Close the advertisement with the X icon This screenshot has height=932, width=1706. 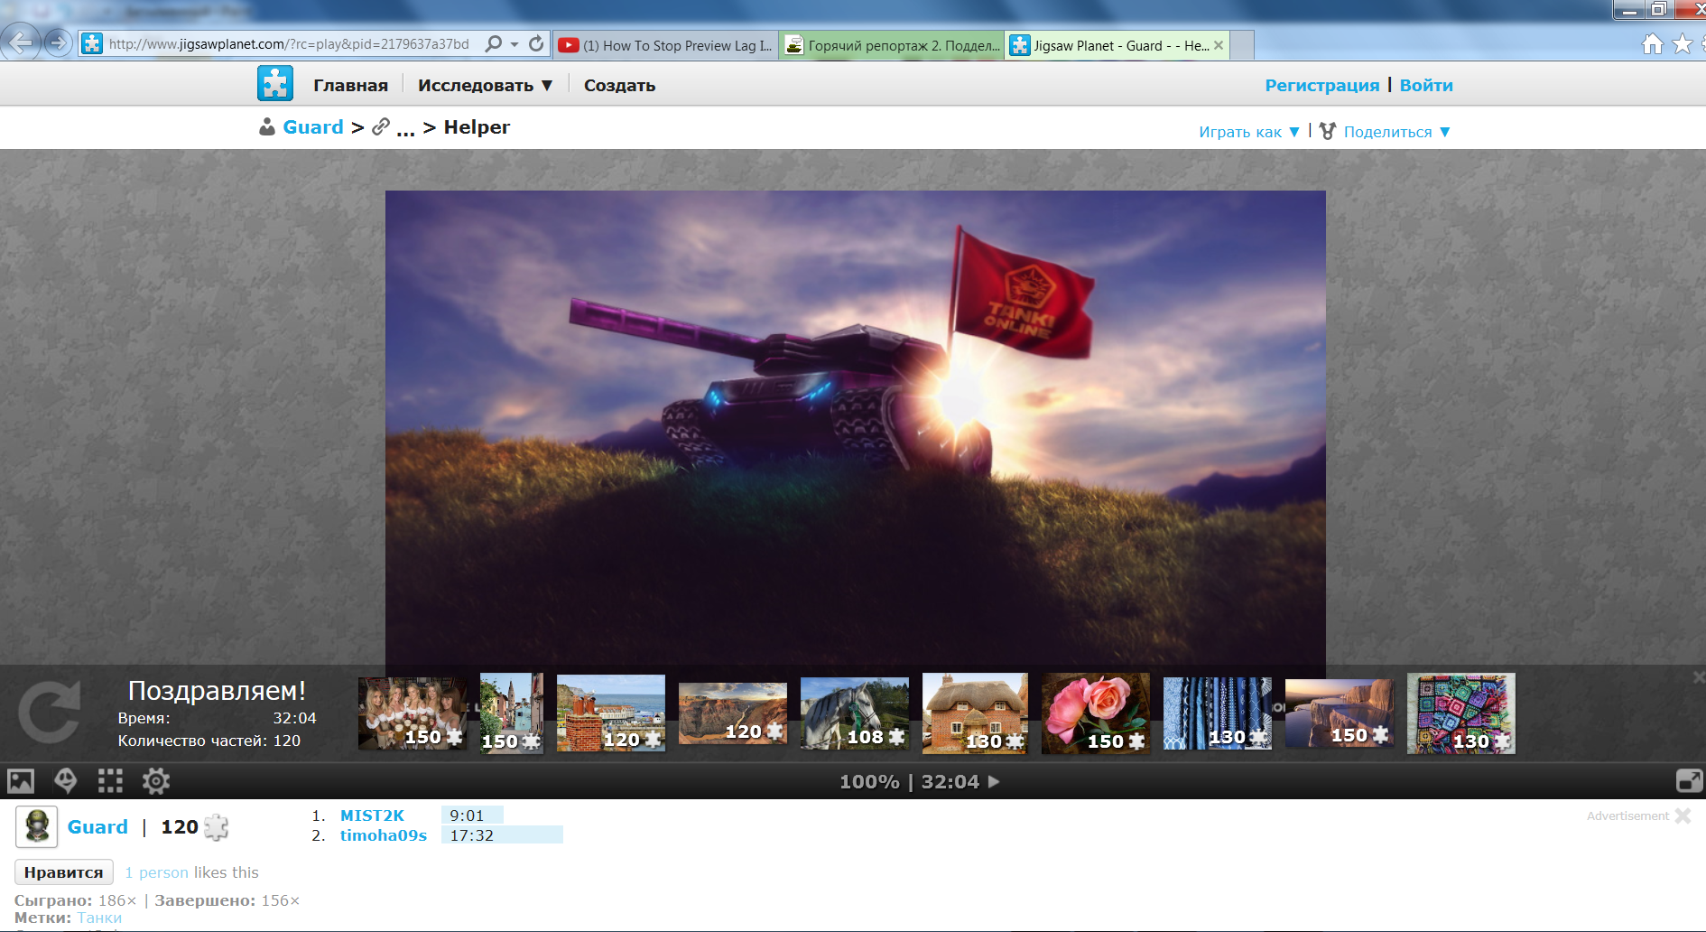coord(1683,815)
